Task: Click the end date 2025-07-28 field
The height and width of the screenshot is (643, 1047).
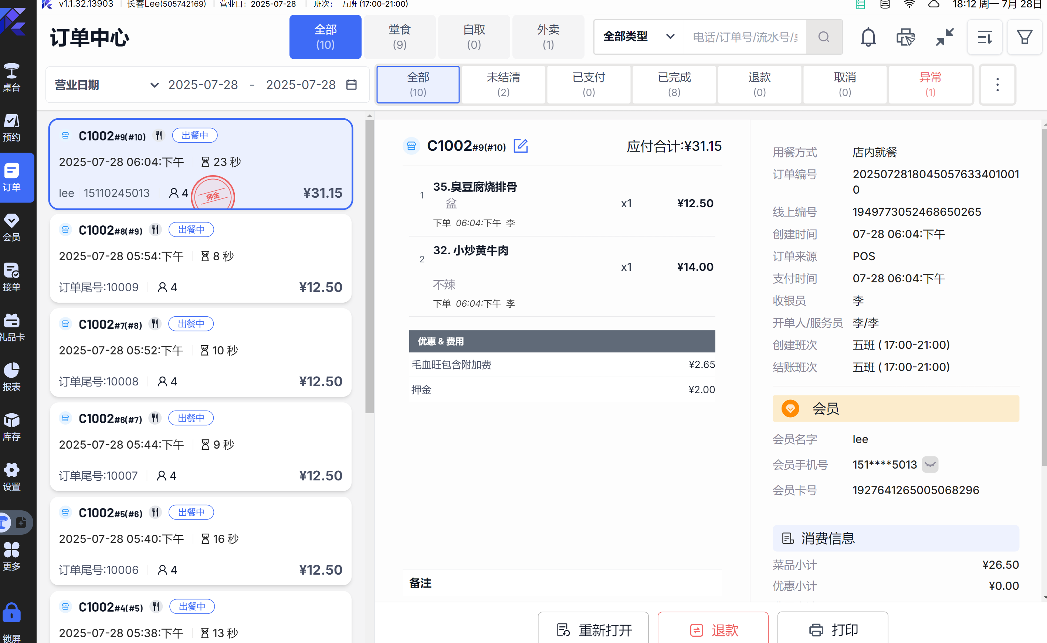Action: pos(301,85)
